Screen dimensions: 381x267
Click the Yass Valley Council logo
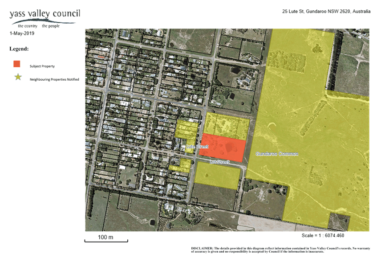(44, 18)
